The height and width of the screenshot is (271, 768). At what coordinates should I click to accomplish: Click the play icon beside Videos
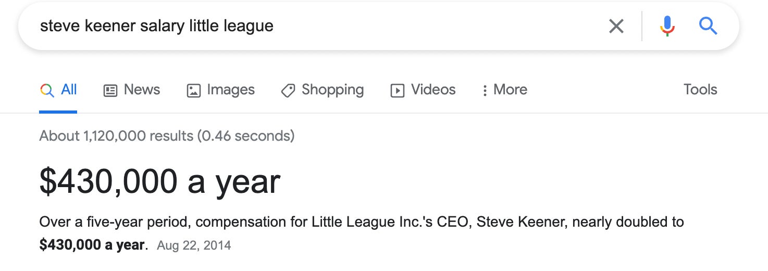pos(398,91)
